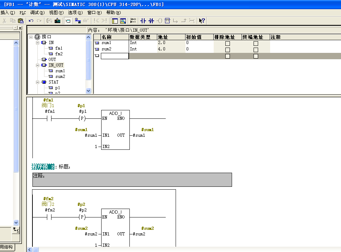This screenshot has width=341, height=252.
Task: Toggle termination address checkbox for sum2
Action: pyautogui.click(x=256, y=50)
